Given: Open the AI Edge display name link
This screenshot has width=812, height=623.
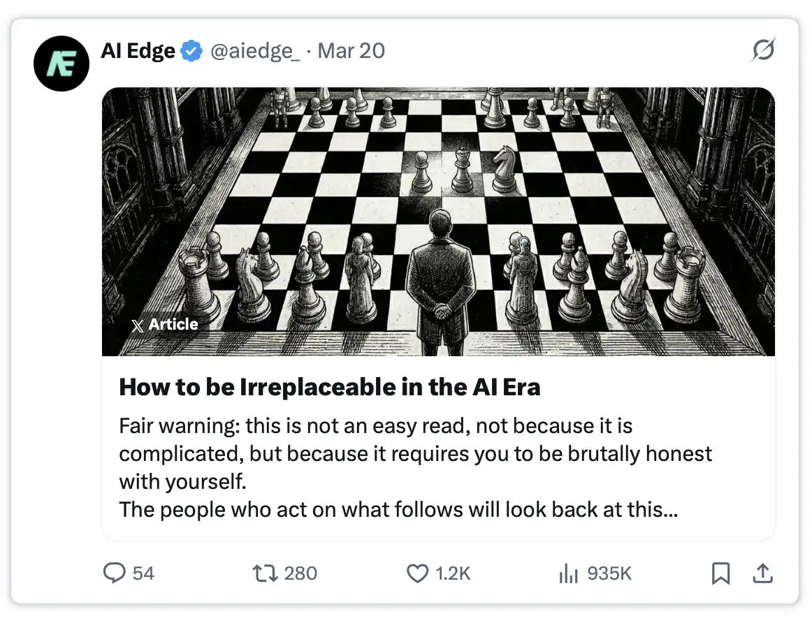Looking at the screenshot, I should coord(138,51).
